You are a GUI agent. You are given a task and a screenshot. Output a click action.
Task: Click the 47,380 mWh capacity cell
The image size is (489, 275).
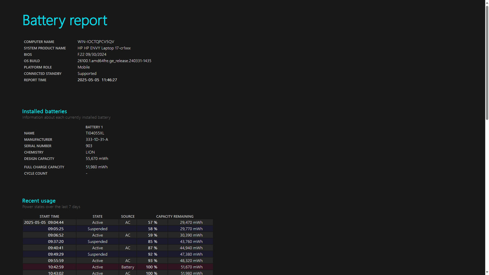point(191,254)
